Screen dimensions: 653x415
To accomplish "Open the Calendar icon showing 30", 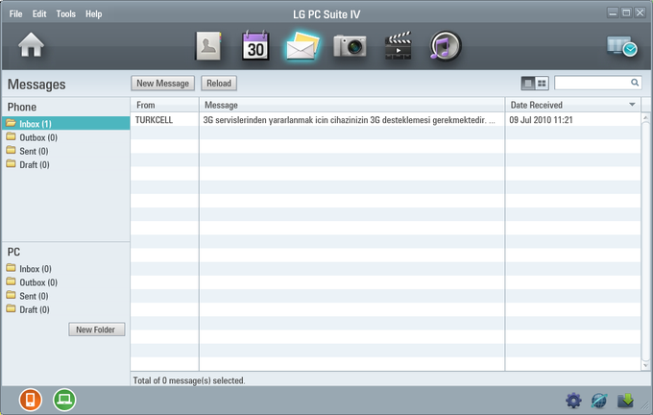I will (255, 45).
